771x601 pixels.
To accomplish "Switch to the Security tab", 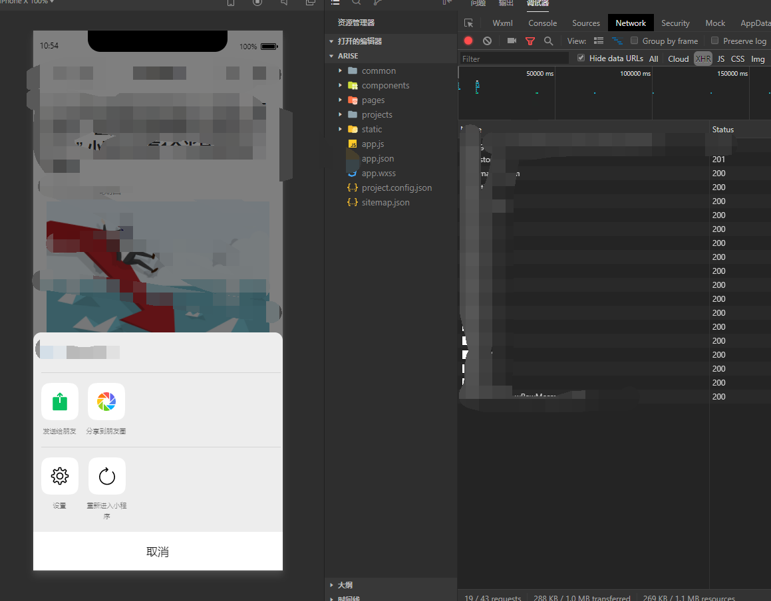I will (x=675, y=23).
